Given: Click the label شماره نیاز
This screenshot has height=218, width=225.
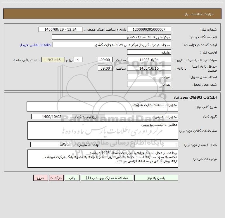Looking at the screenshot, I should tap(209, 30).
